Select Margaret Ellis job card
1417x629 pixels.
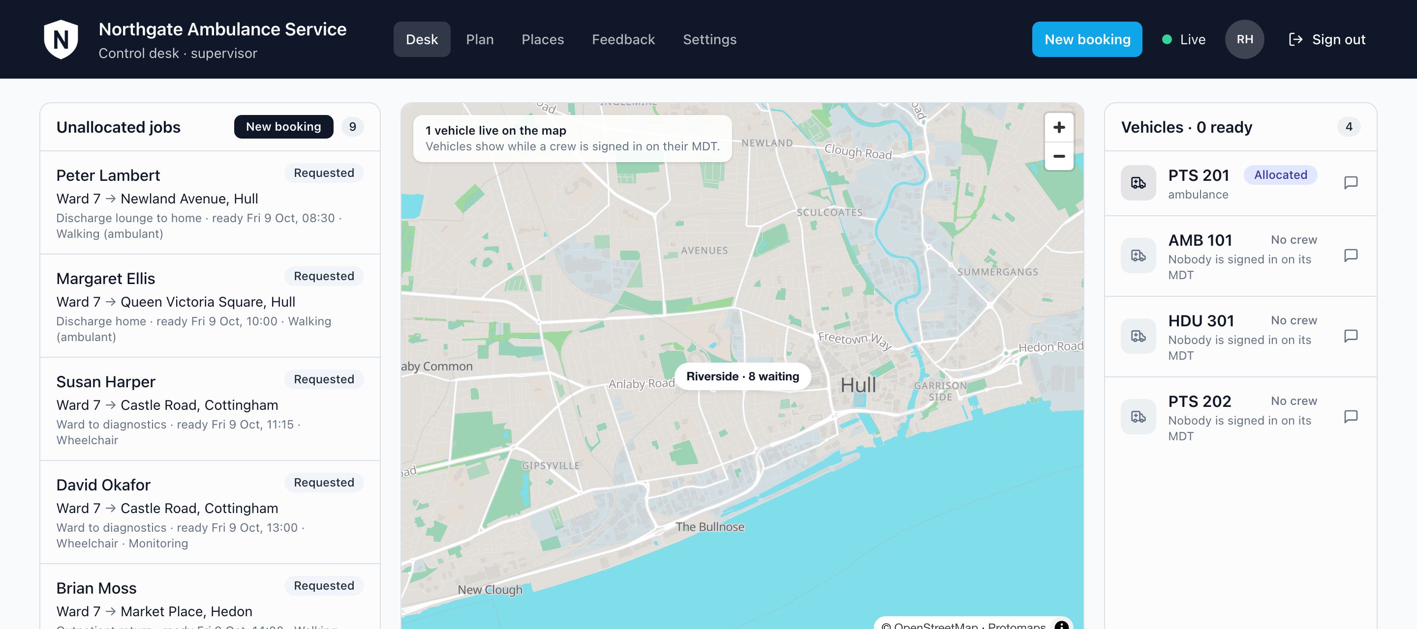click(210, 306)
